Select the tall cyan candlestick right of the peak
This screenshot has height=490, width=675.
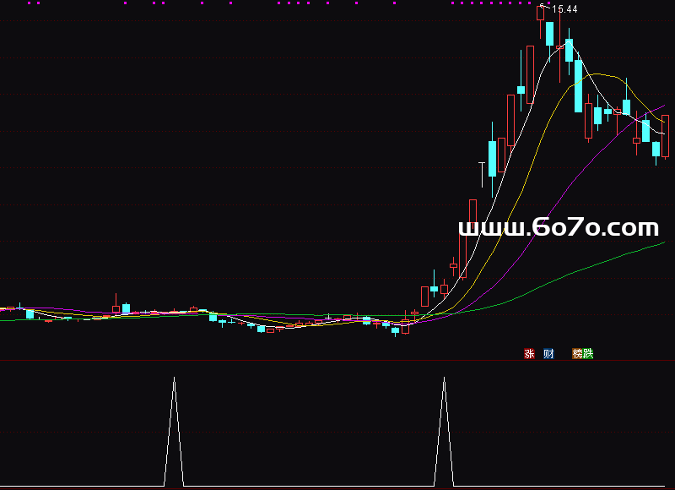click(x=550, y=34)
